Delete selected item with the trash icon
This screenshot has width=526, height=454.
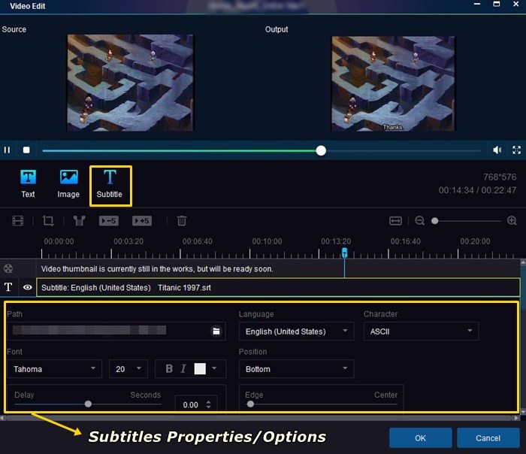pyautogui.click(x=182, y=221)
